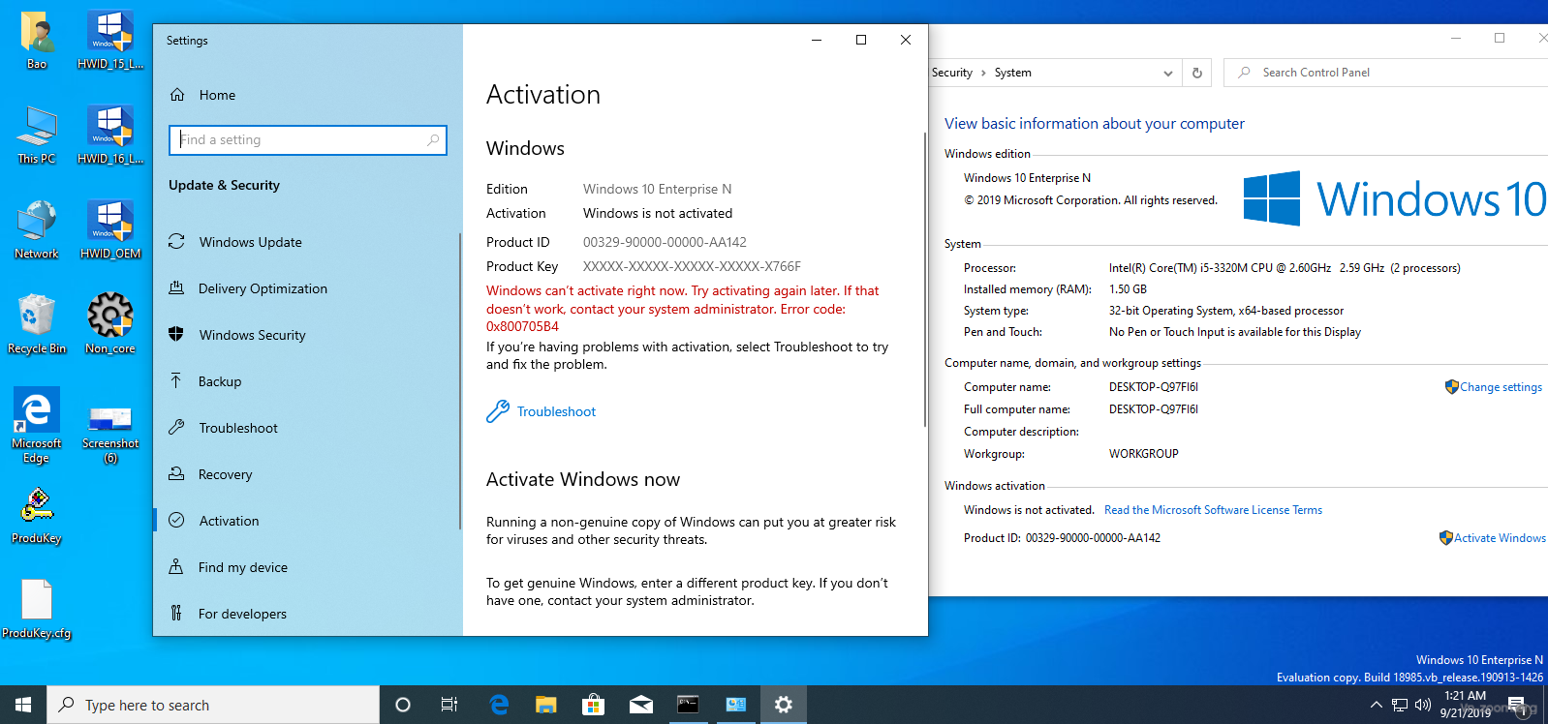Switch to the Control Panel taskbar window
This screenshot has width=1548, height=724.
(735, 705)
